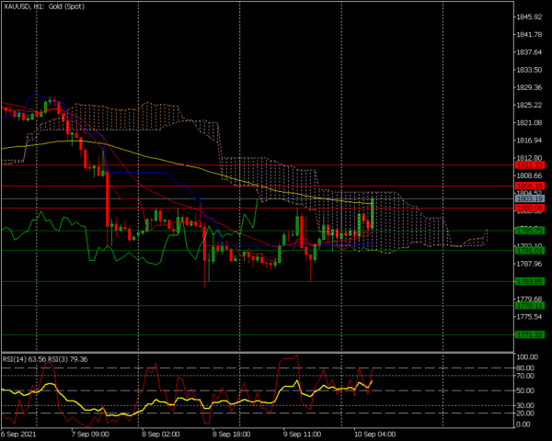Click the 7 Sep 09:00 time label

click(87, 434)
